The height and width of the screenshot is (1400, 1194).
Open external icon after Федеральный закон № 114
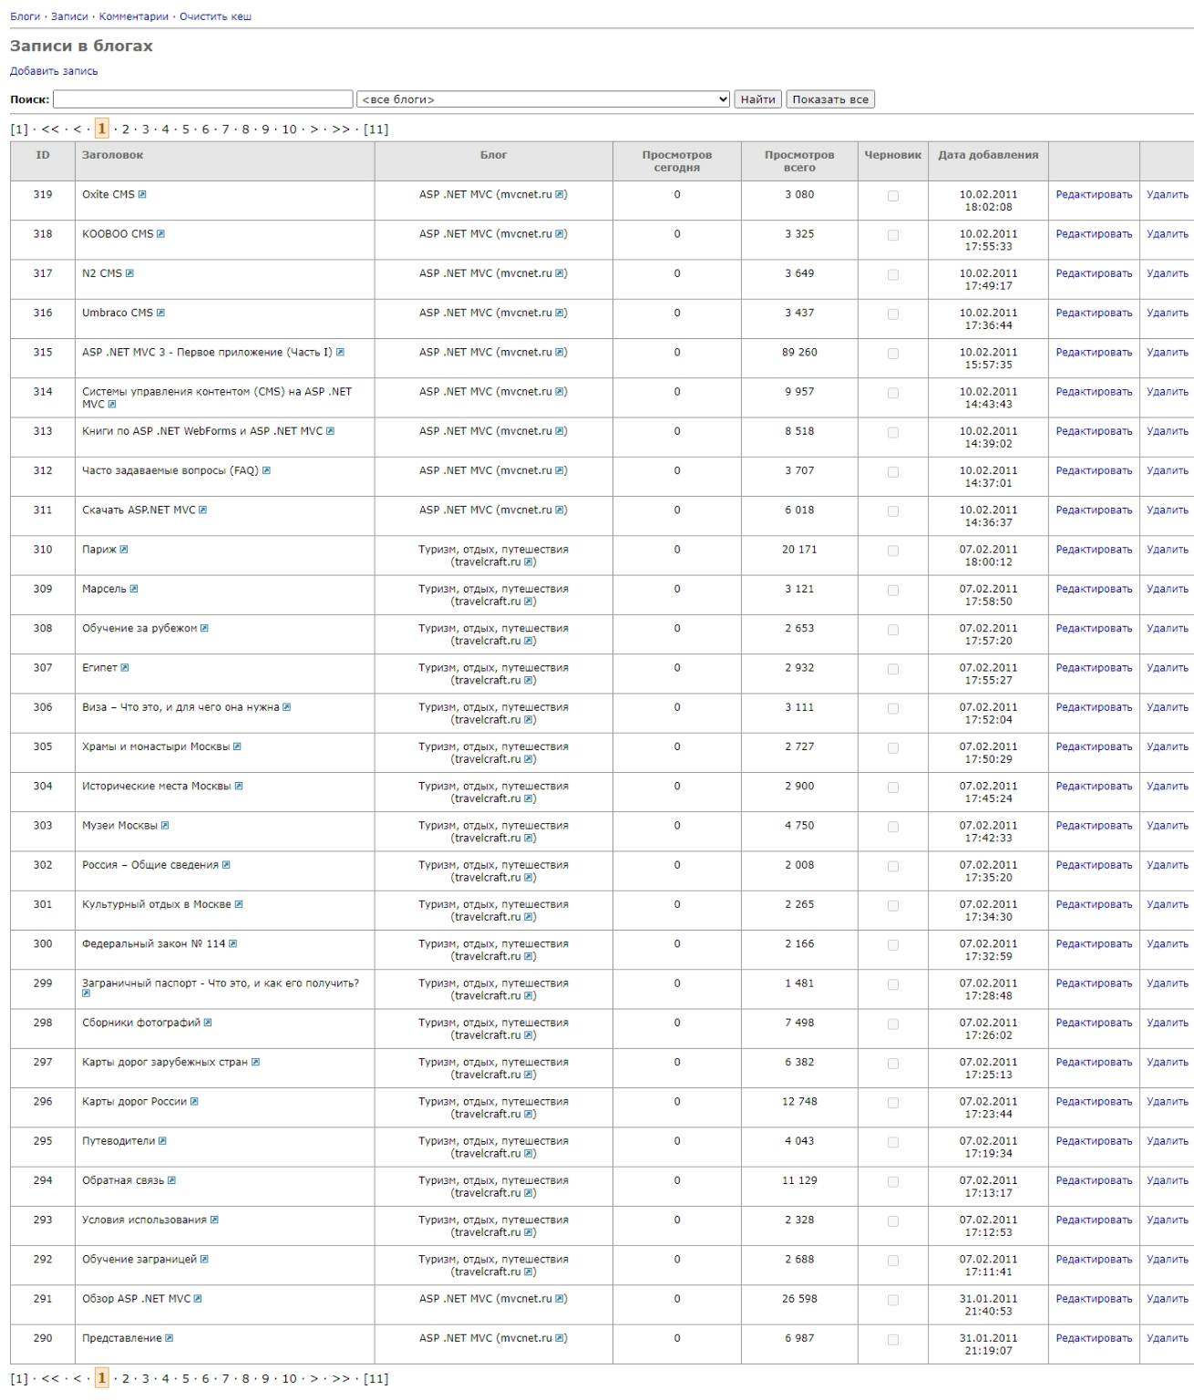point(232,944)
